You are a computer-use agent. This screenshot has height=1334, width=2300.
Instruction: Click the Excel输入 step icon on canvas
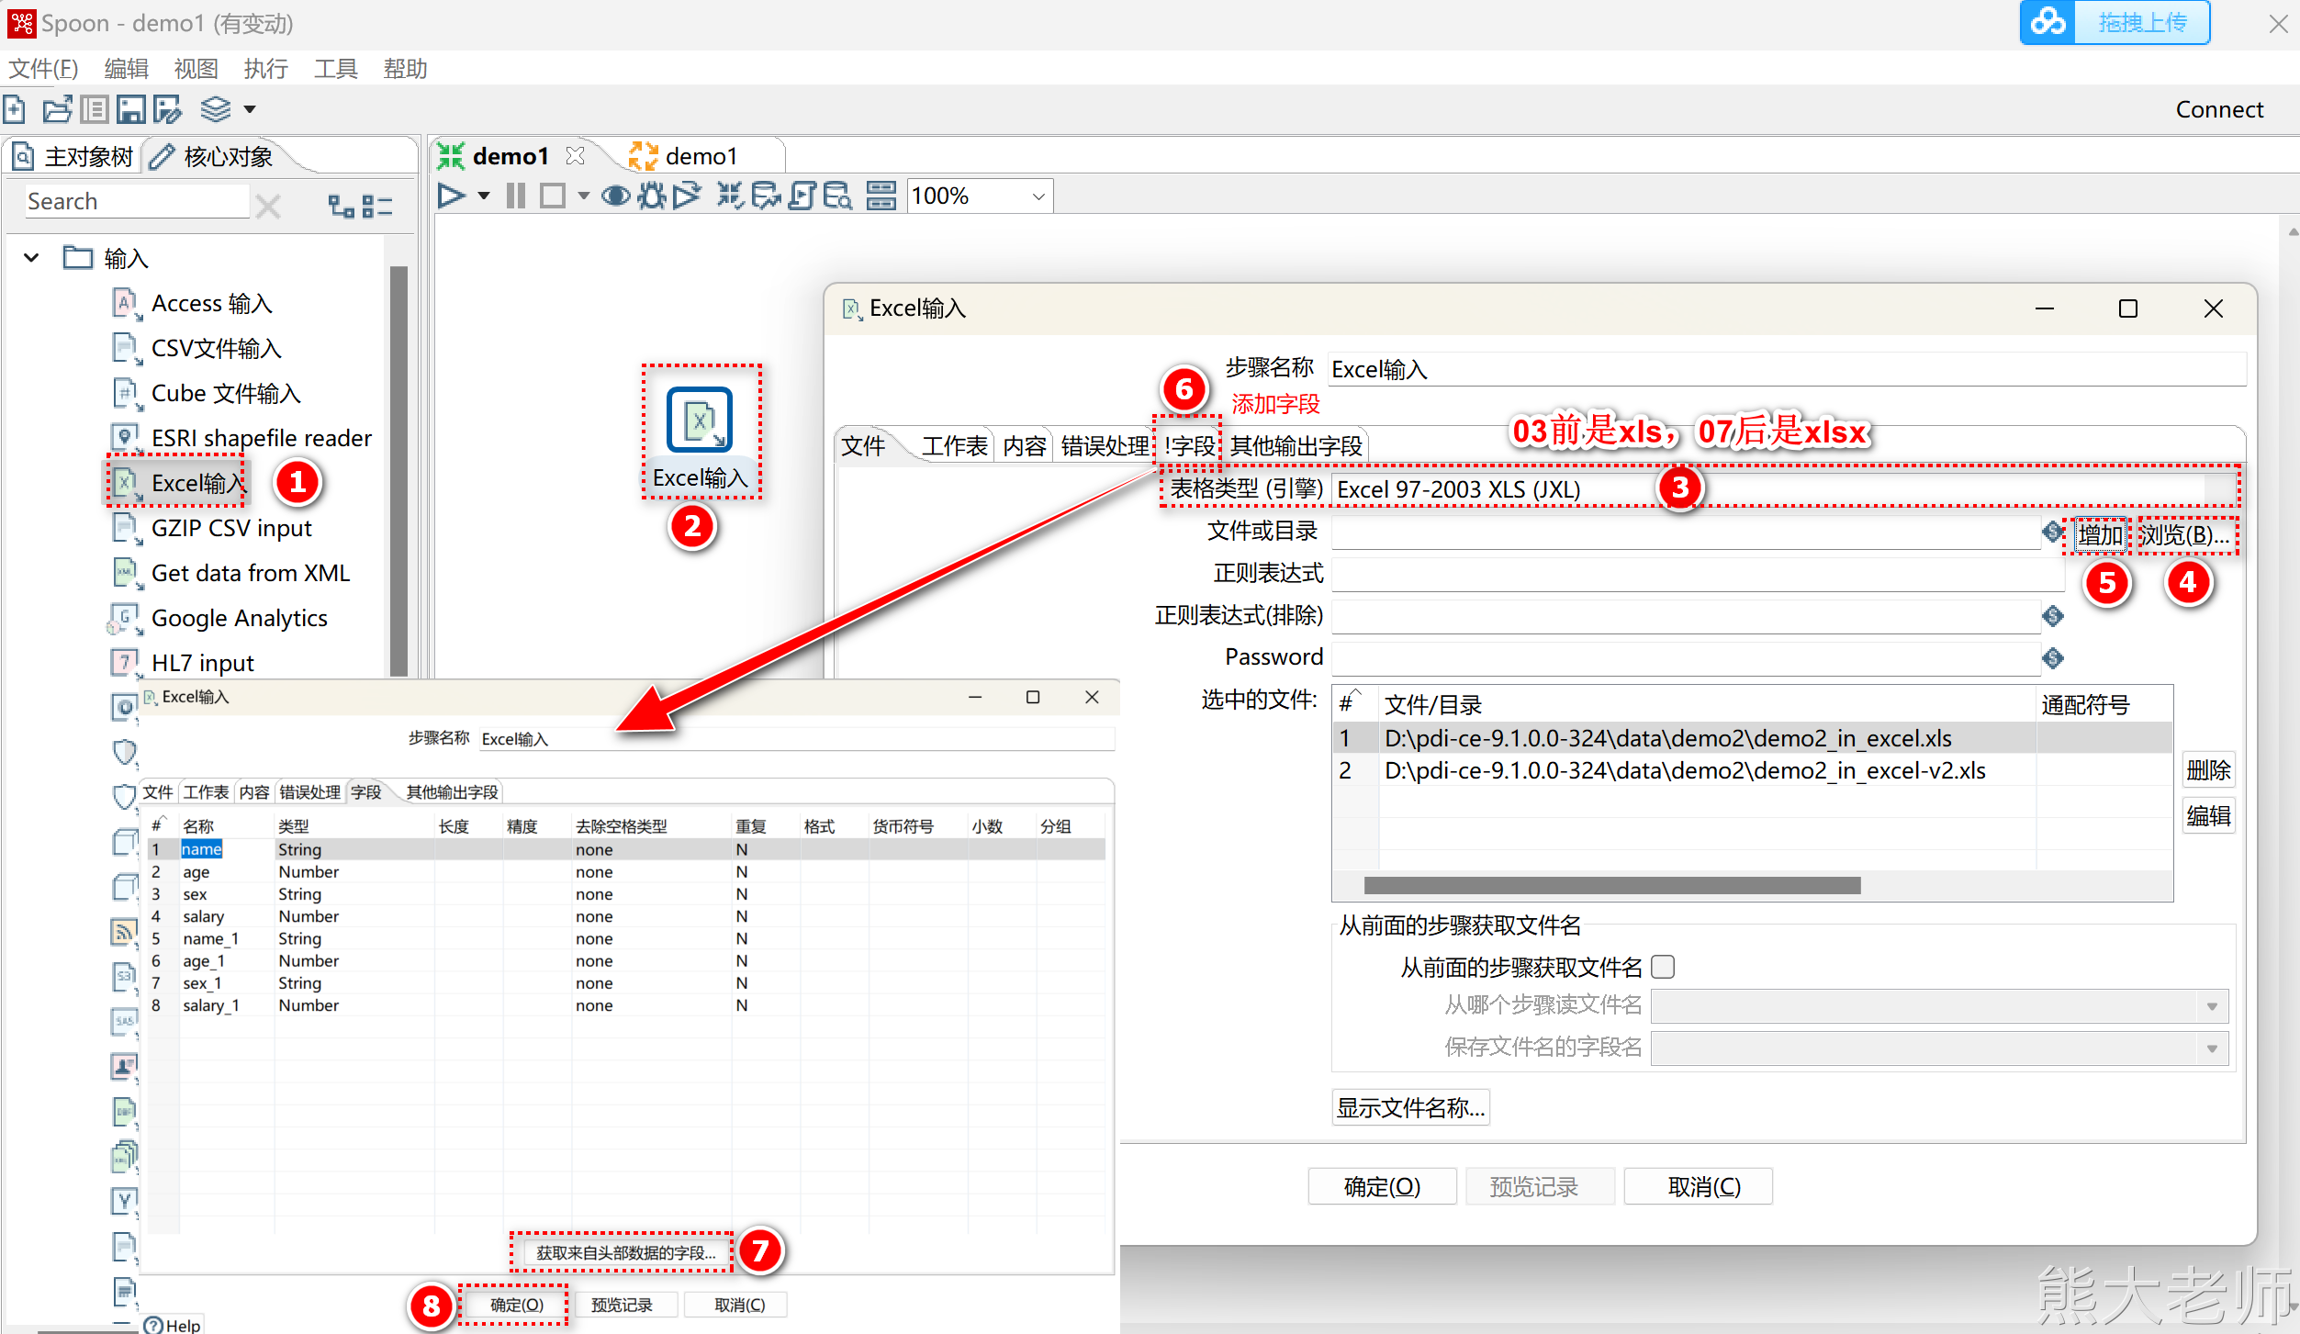pyautogui.click(x=700, y=420)
